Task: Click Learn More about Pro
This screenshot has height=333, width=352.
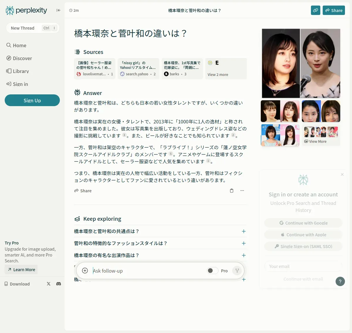Action: pos(21,269)
